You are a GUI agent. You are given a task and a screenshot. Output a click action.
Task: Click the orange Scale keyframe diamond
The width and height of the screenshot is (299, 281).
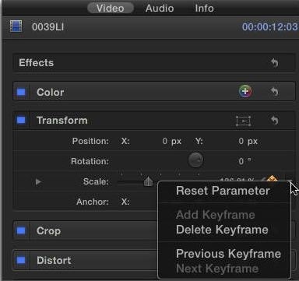[x=272, y=178]
